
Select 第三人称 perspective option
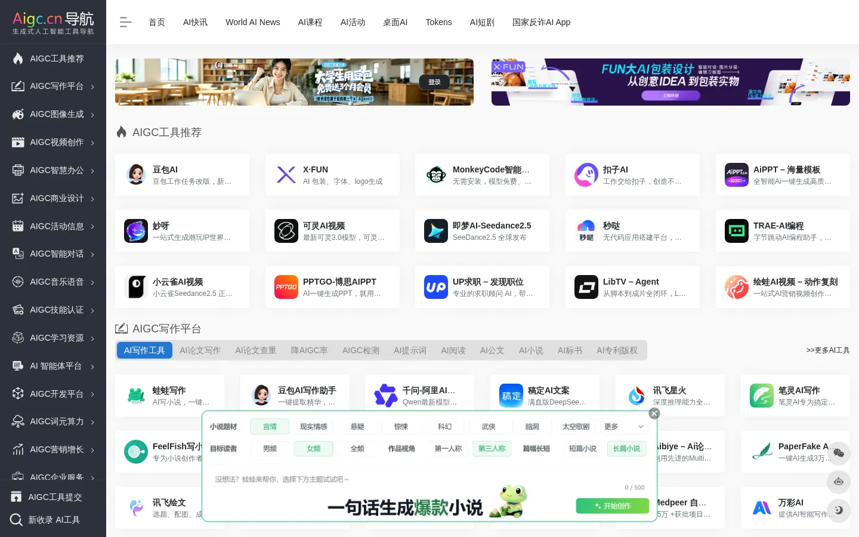(x=492, y=449)
